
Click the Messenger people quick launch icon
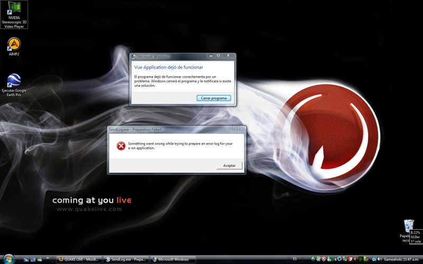pos(40,259)
